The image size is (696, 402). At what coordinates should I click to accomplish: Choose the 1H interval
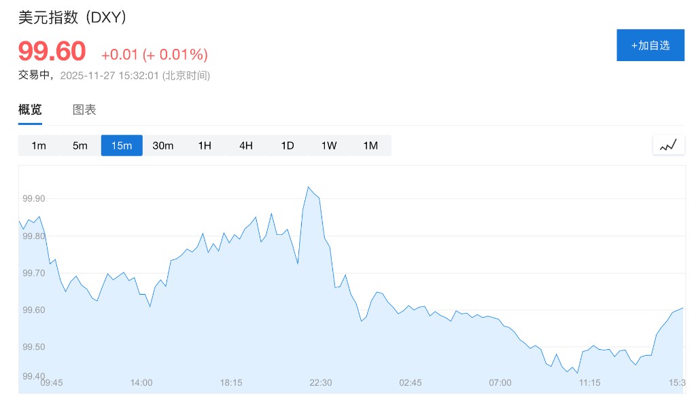(x=205, y=145)
